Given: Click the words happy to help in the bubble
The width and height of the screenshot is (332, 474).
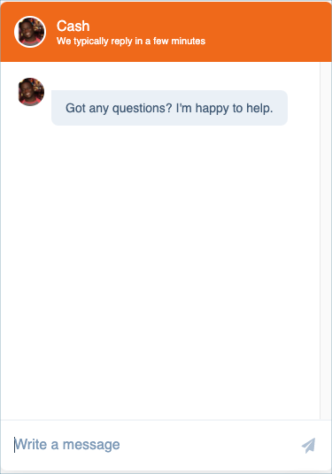Looking at the screenshot, I should click(x=234, y=108).
